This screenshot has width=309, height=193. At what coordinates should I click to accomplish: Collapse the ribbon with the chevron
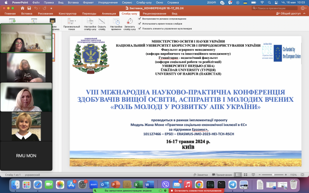[x=304, y=14]
